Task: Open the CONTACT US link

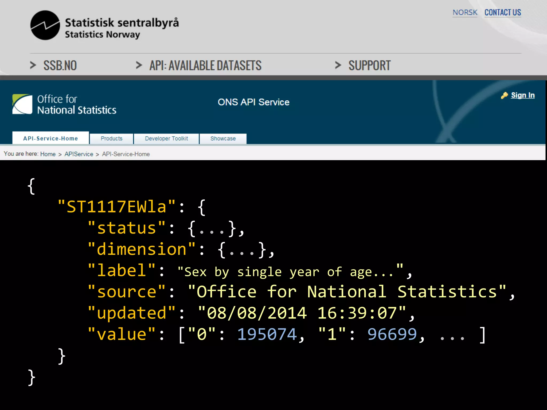Action: 503,13
